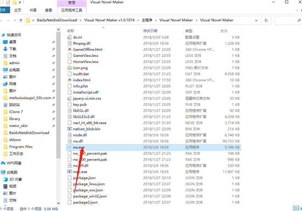Open admin folder in sidebar
The image size is (302, 211).
pyautogui.click(x=14, y=63)
